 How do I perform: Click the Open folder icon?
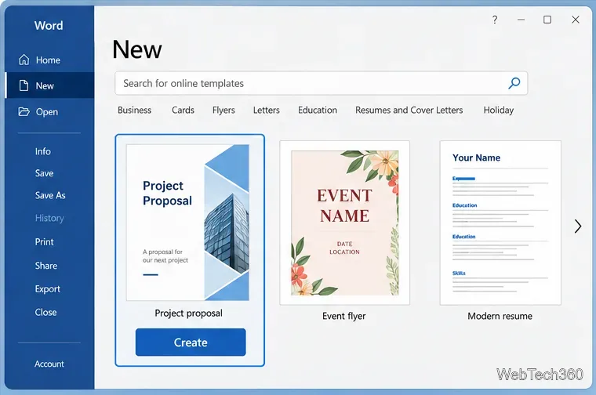[x=24, y=111]
